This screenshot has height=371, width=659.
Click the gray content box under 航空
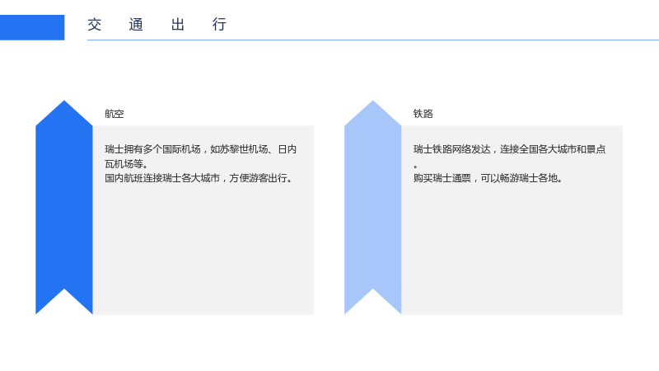point(203,220)
